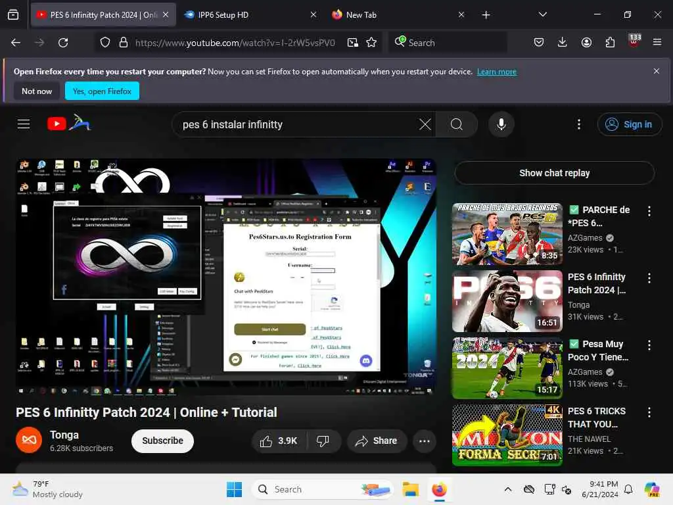This screenshot has height=505, width=673.
Task: Open options for PARCHE de PES 6 video
Action: tap(649, 211)
